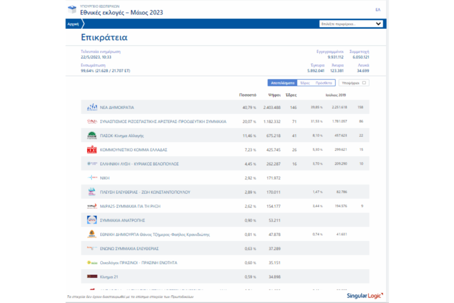Open the ΝΙΚΗ party results link
Viewport: 454px width, 303px height.
(105, 178)
